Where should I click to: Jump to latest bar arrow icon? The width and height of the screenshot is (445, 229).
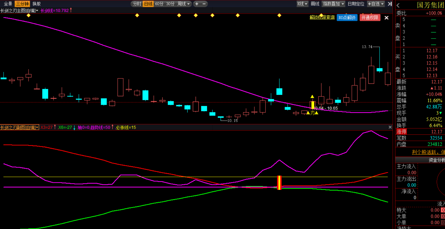(x=390, y=4)
